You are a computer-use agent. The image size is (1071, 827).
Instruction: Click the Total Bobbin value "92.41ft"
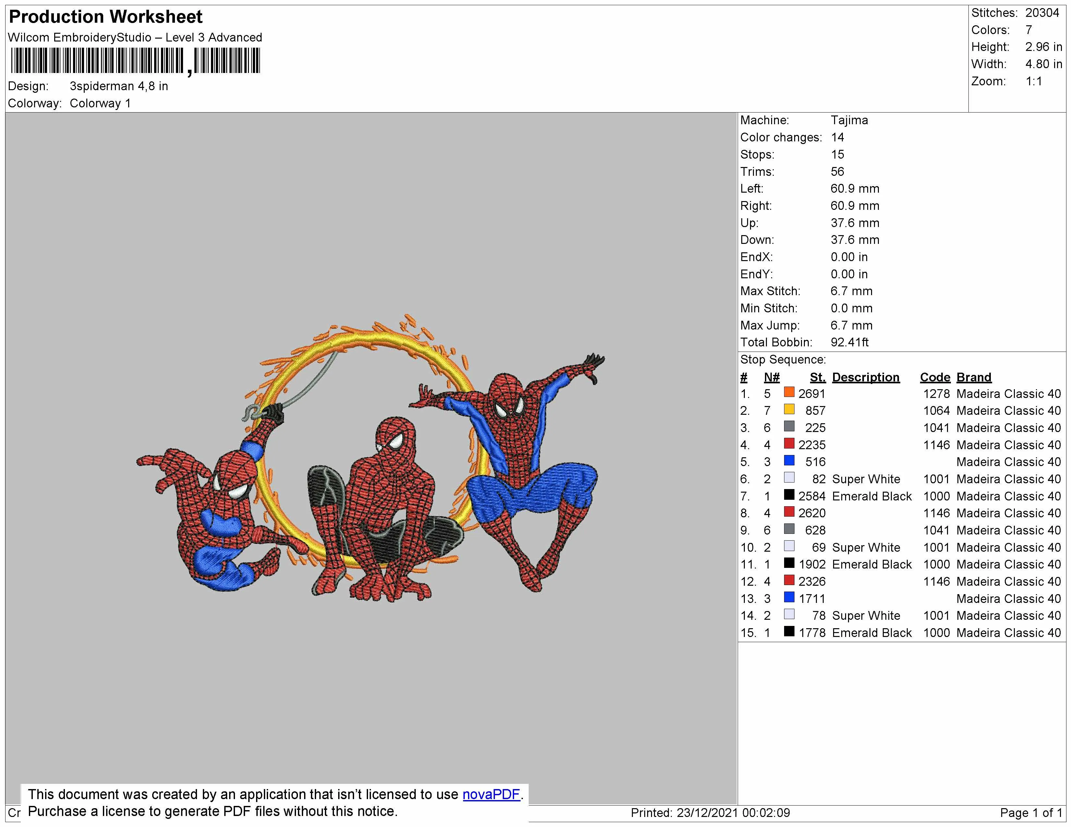(x=849, y=342)
